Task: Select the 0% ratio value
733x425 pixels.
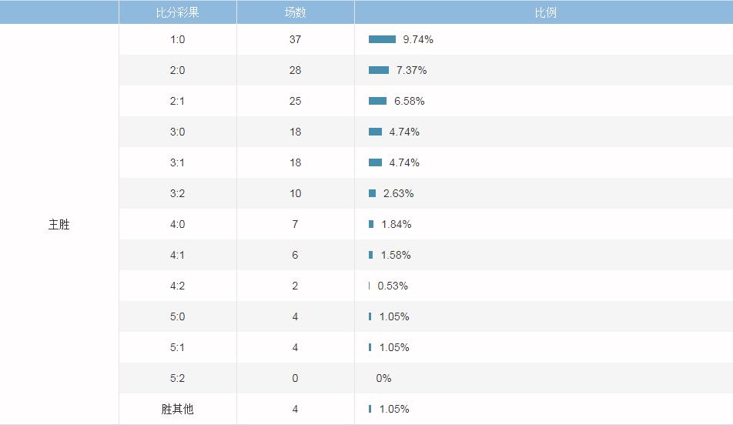Action: [x=383, y=378]
